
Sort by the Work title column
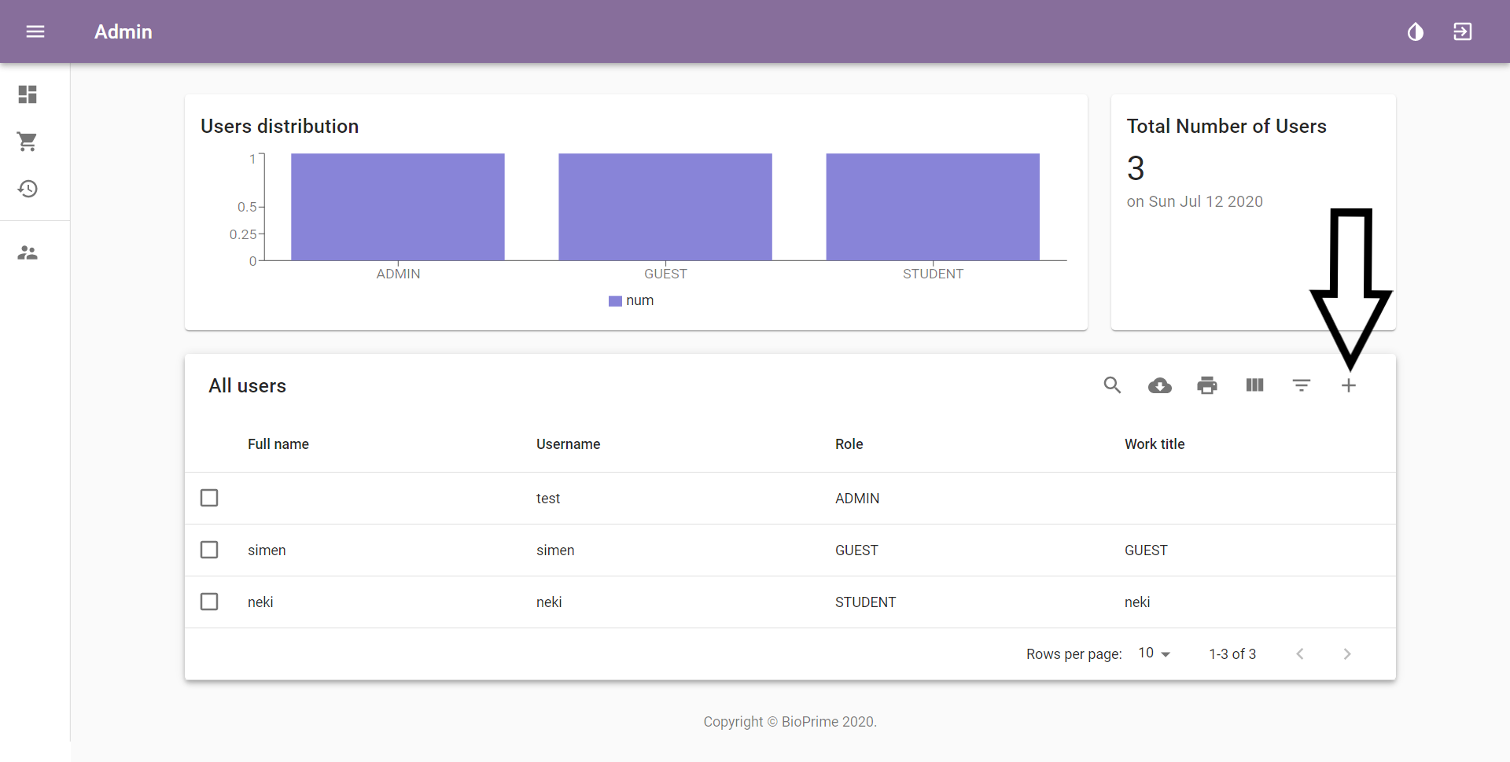(1155, 444)
